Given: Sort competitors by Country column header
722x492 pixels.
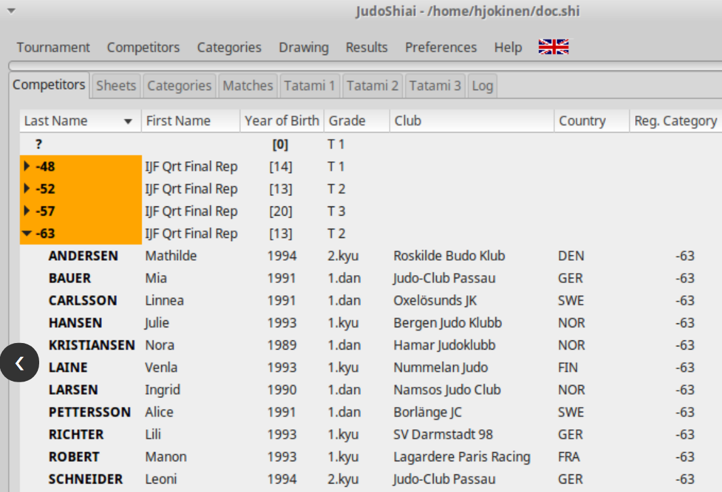Looking at the screenshot, I should point(589,121).
